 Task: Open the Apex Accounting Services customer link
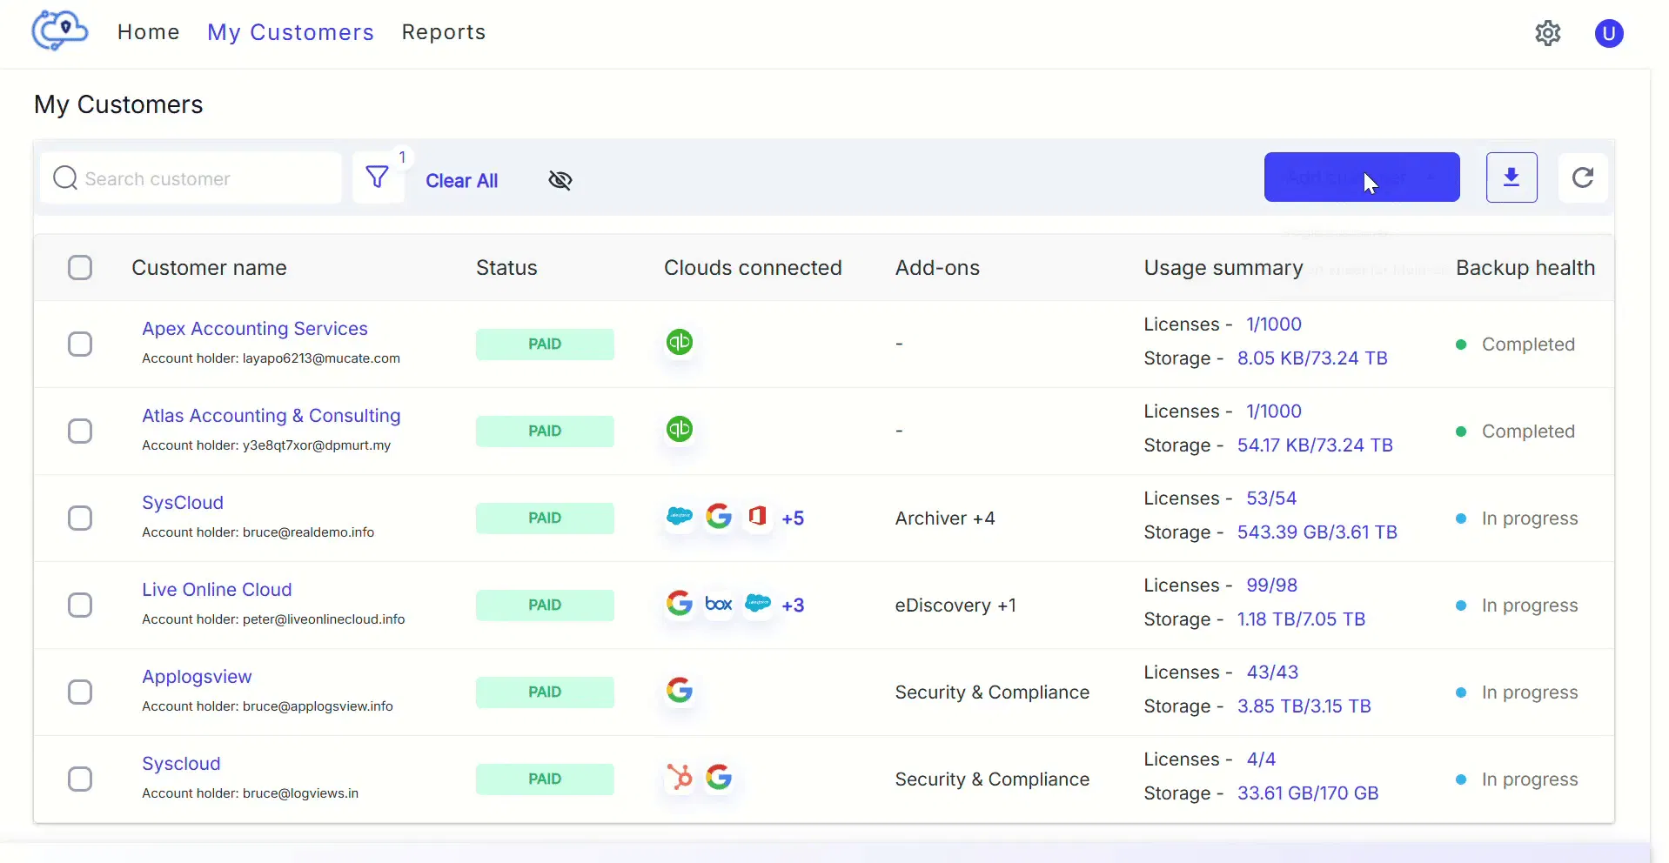click(254, 329)
